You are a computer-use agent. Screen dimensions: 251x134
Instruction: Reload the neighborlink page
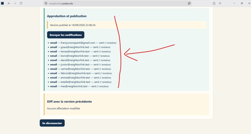(21, 3)
